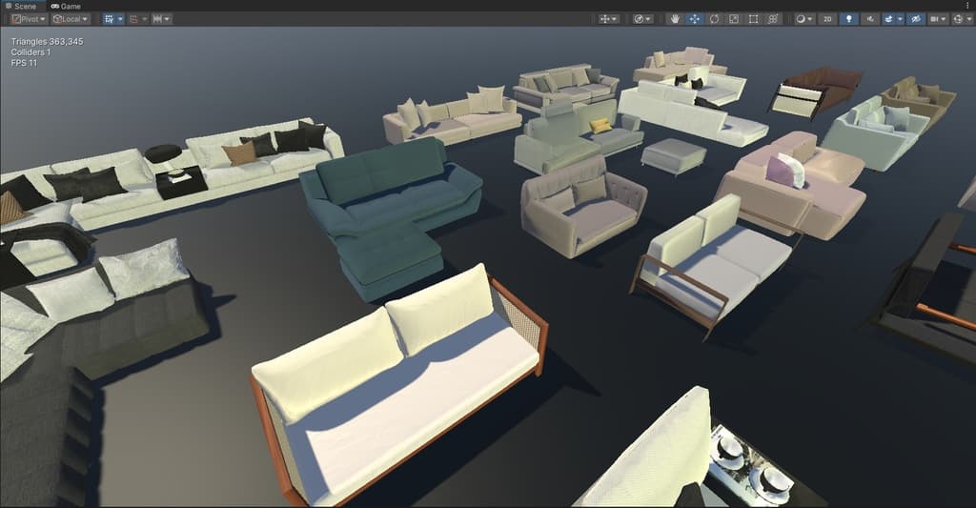Click the Colliders 1 stat
The image size is (976, 508).
coord(30,52)
